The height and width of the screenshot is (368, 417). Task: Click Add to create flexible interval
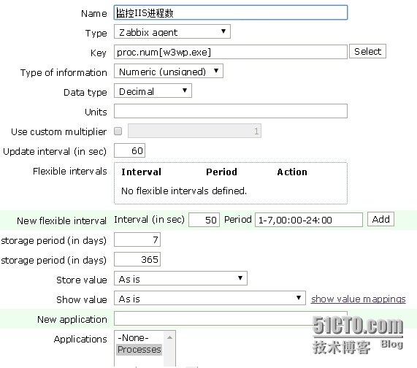(x=380, y=219)
